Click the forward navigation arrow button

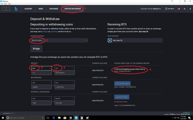(8, 9)
